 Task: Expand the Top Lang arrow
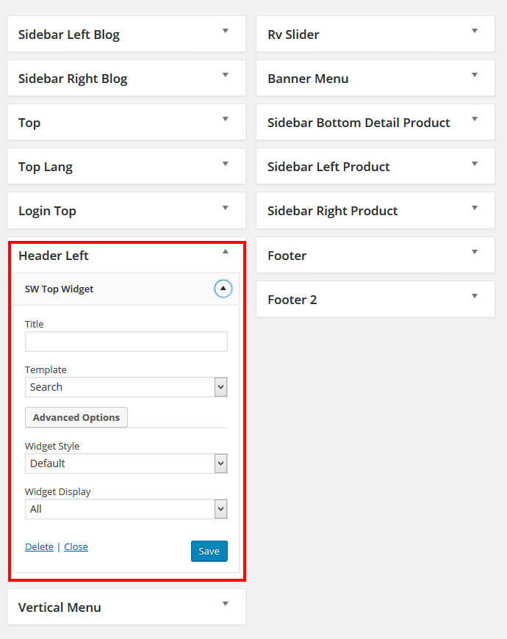[225, 164]
